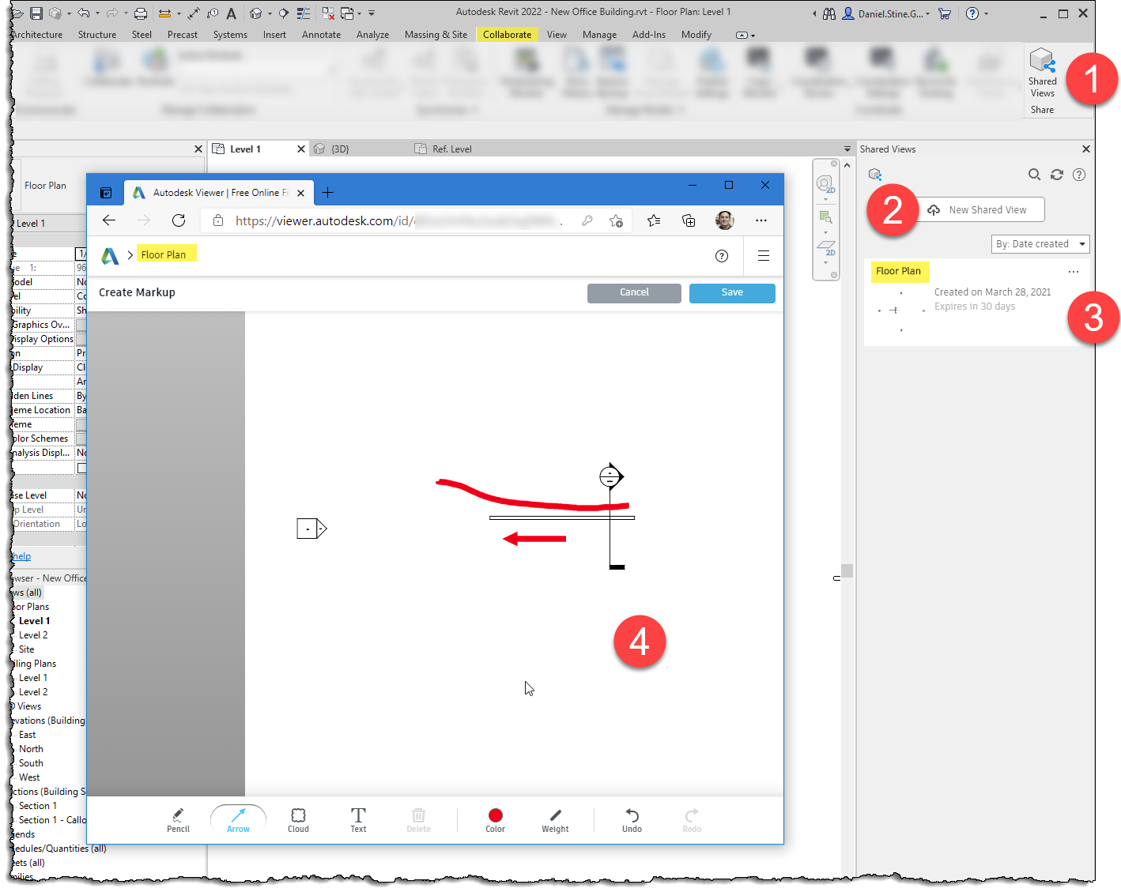This screenshot has width=1121, height=892.
Task: Open help in the Shared Views panel
Action: (1079, 175)
